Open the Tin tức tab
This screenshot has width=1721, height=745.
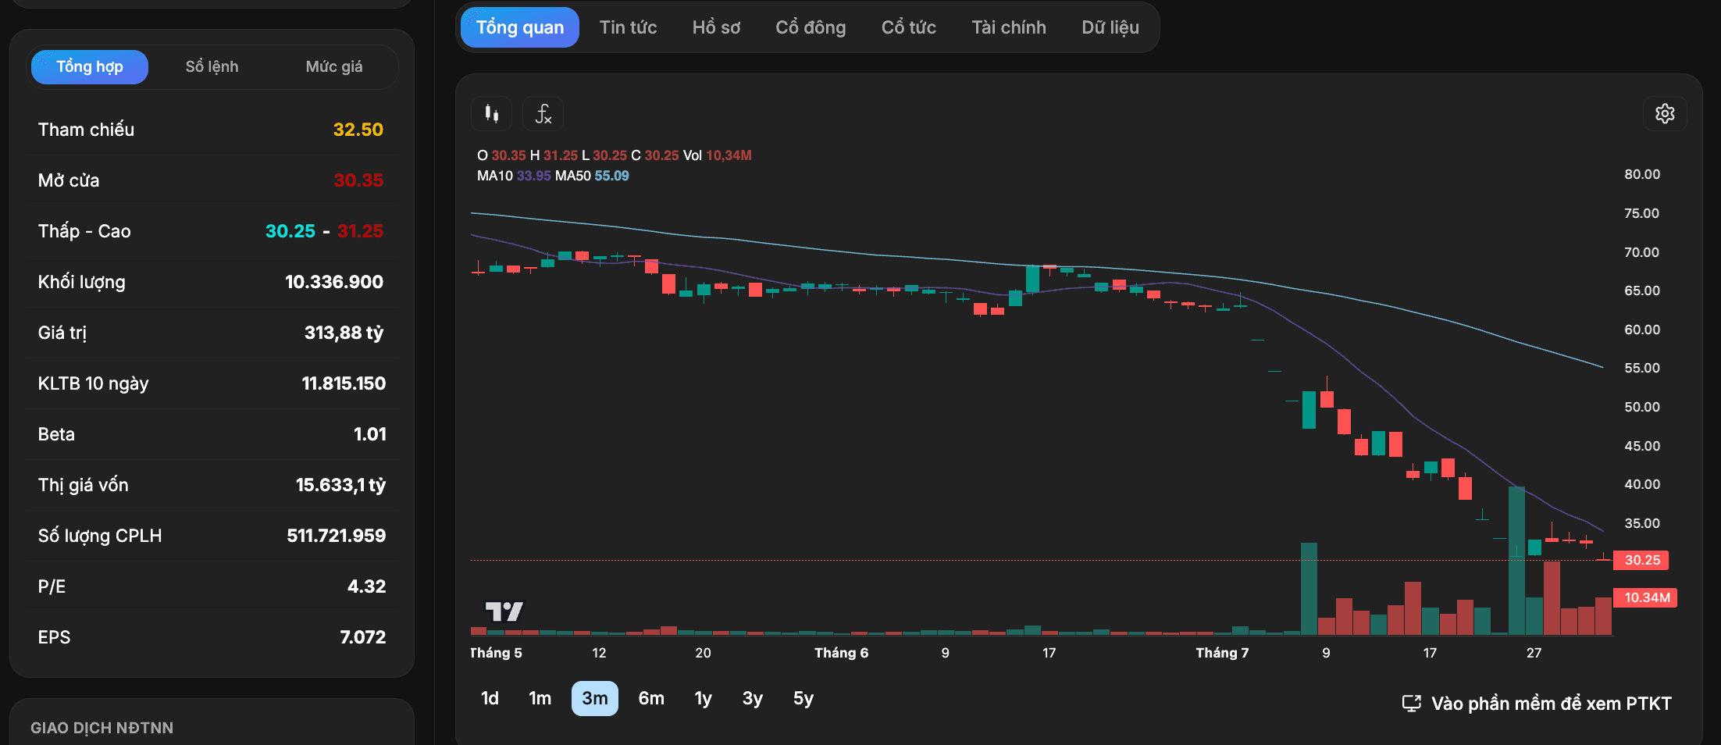(x=628, y=27)
